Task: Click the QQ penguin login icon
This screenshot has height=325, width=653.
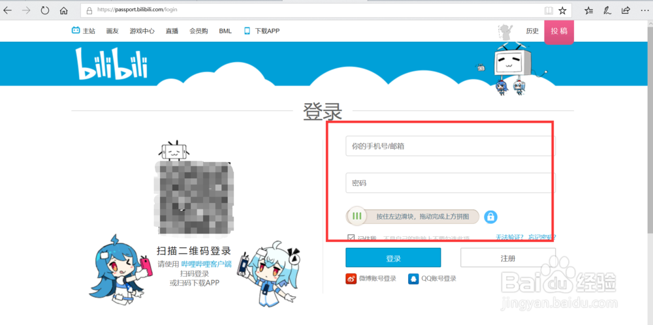Action: [x=413, y=279]
